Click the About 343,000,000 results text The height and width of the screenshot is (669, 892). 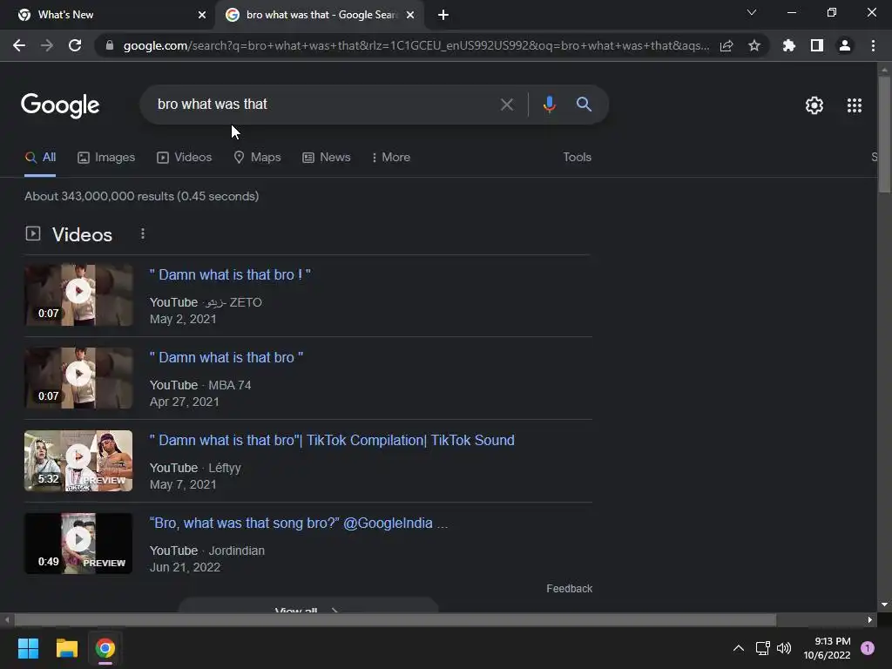pos(142,196)
